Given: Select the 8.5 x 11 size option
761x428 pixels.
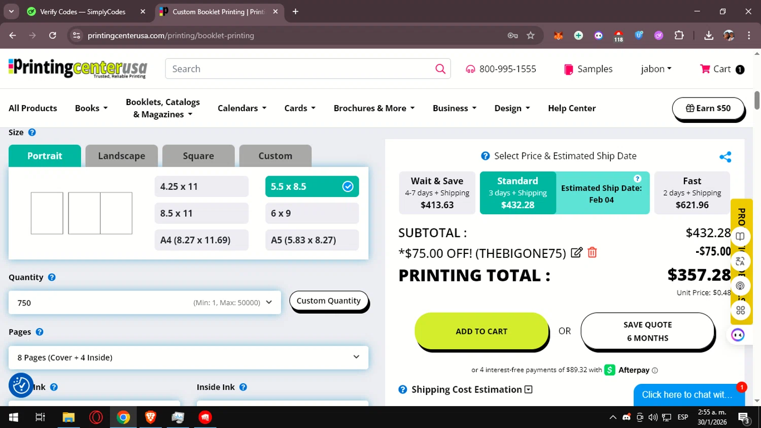Looking at the screenshot, I should (x=201, y=213).
